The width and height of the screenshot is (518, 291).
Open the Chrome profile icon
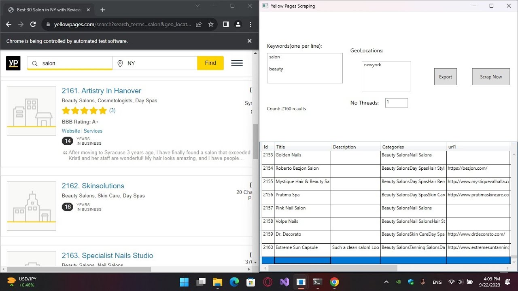(238, 24)
